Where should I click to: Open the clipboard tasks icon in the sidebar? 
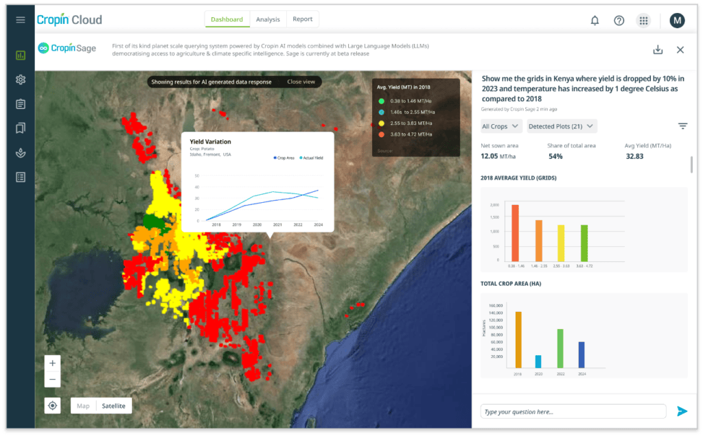pos(20,104)
